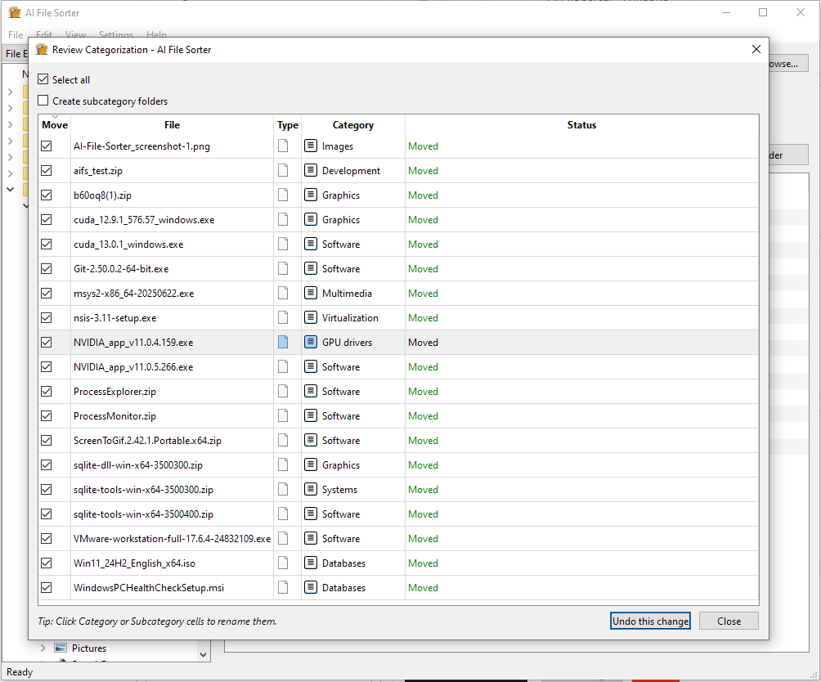Uncheck Move for WindowsPCHealthCheckSetup.msi
The image size is (821, 682).
tap(47, 588)
